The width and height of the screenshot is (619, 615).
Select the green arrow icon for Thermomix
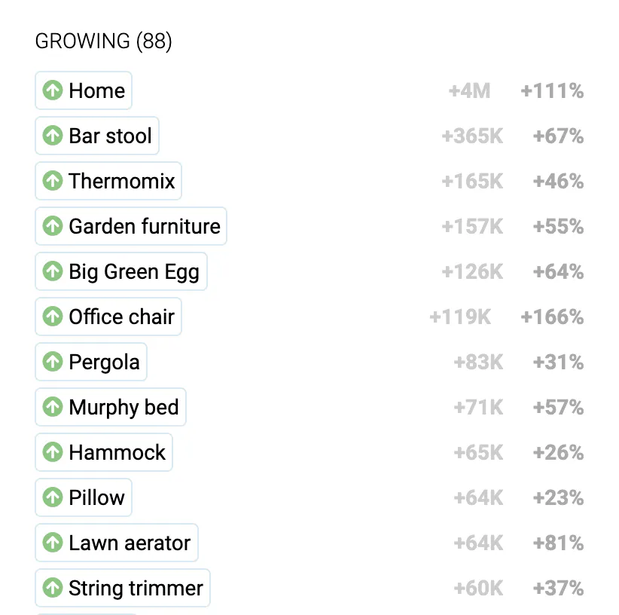(x=53, y=181)
